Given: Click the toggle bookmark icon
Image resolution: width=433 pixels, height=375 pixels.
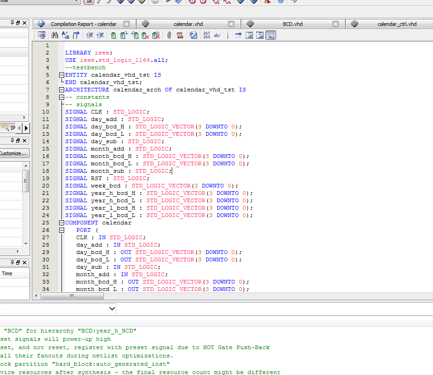Looking at the screenshot, I should (x=114, y=35).
